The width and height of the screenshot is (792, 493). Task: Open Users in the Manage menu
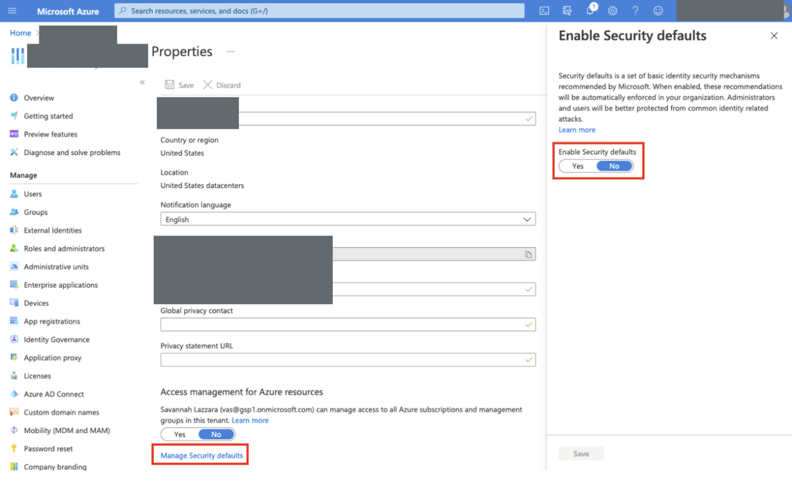(33, 194)
